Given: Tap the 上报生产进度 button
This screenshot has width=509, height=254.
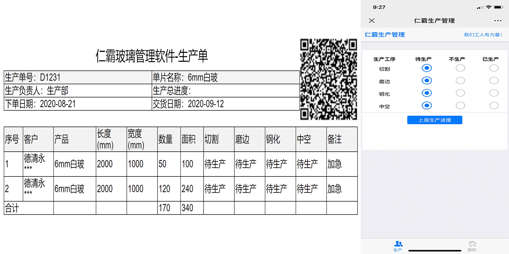Looking at the screenshot, I should click(x=435, y=120).
